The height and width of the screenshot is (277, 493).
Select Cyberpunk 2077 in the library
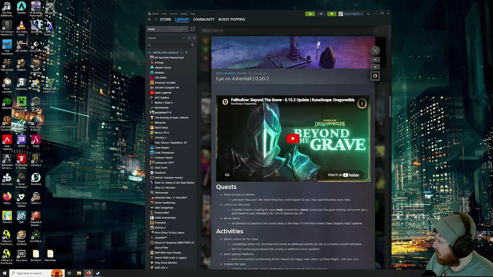click(x=164, y=163)
